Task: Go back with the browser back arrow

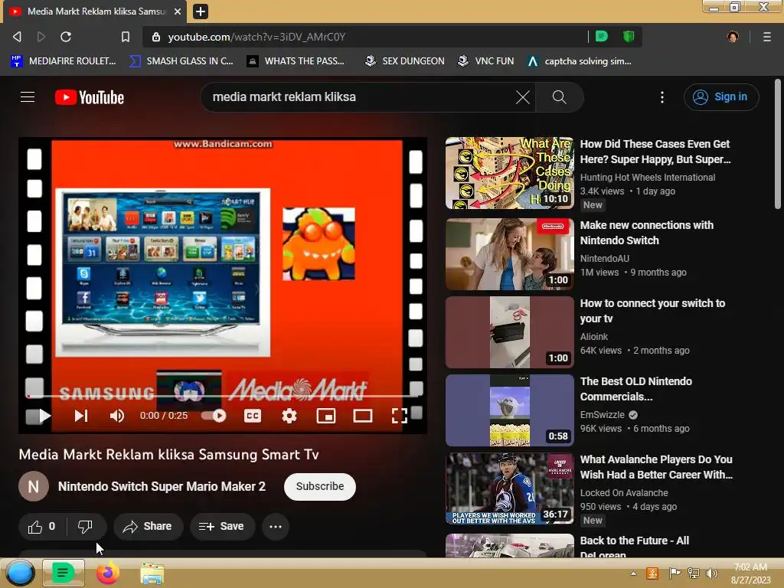Action: 17,37
